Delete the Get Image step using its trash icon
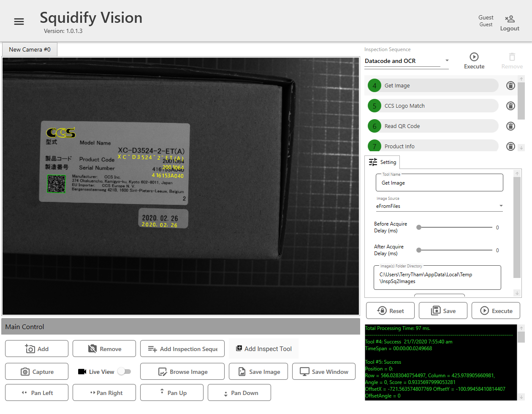 click(x=510, y=85)
